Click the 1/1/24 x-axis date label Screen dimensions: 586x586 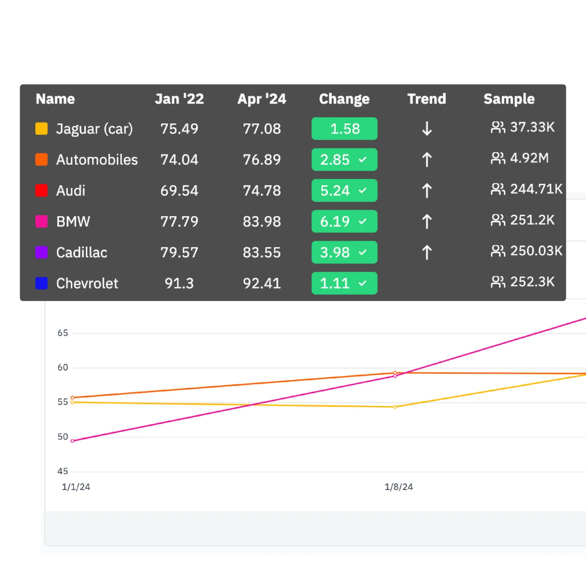[x=76, y=487]
